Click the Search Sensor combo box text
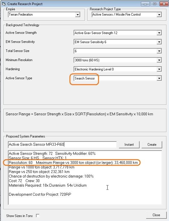 pos(85,78)
